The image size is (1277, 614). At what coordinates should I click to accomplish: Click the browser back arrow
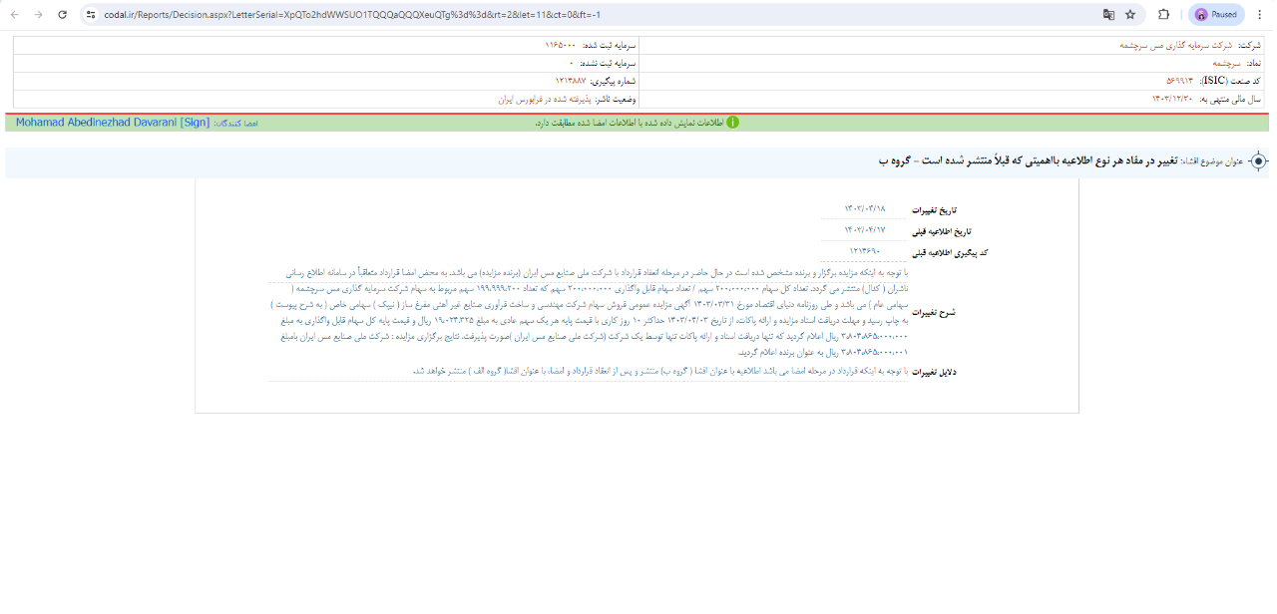14,15
